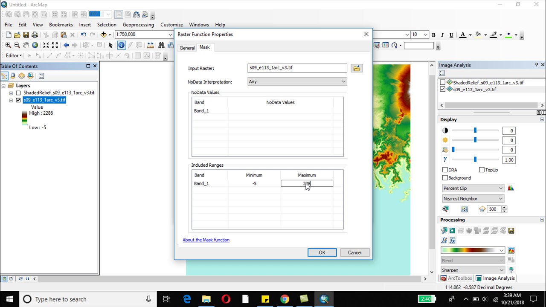Open the Selection menu
Image resolution: width=546 pixels, height=307 pixels.
(x=107, y=25)
